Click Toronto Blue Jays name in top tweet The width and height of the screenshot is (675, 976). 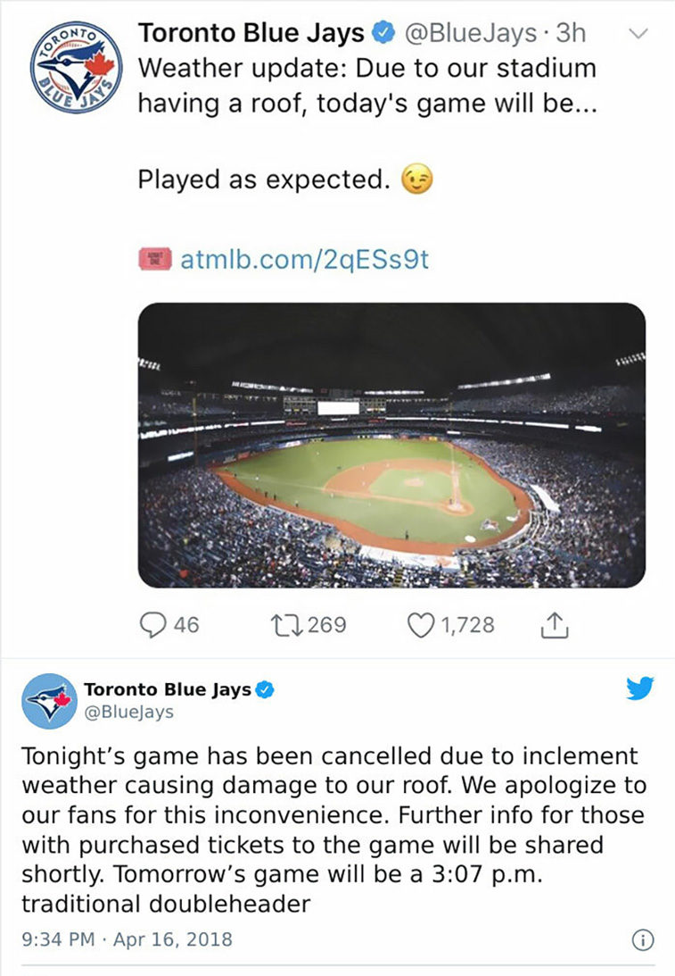point(251,33)
